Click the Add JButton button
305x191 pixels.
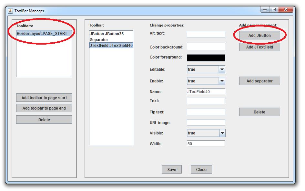pos(259,36)
